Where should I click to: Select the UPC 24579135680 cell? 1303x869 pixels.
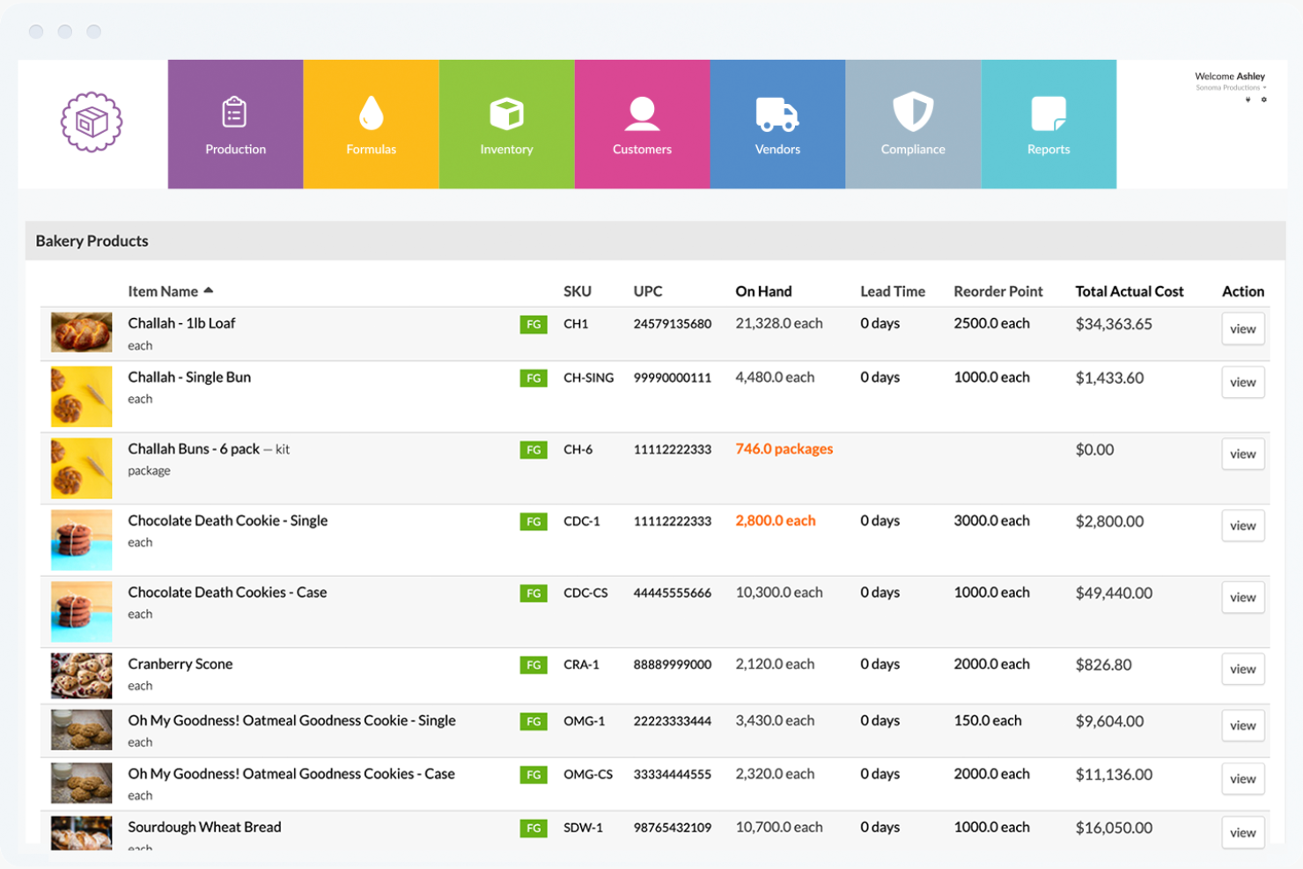tap(673, 324)
